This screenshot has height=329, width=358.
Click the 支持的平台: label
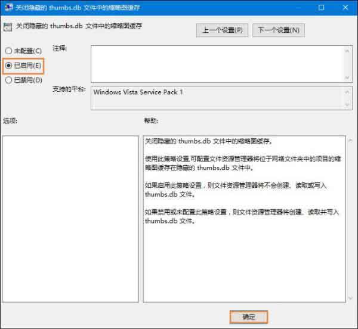[69, 89]
